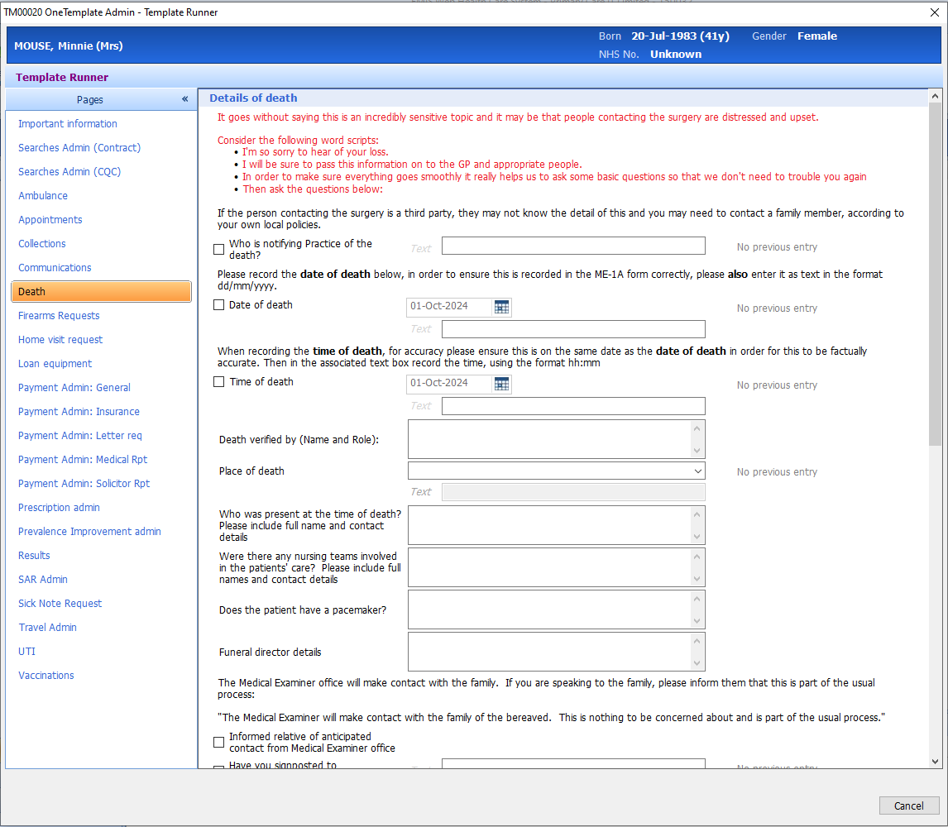Select the Communications page
Screen dimensions: 948x827
pos(55,268)
